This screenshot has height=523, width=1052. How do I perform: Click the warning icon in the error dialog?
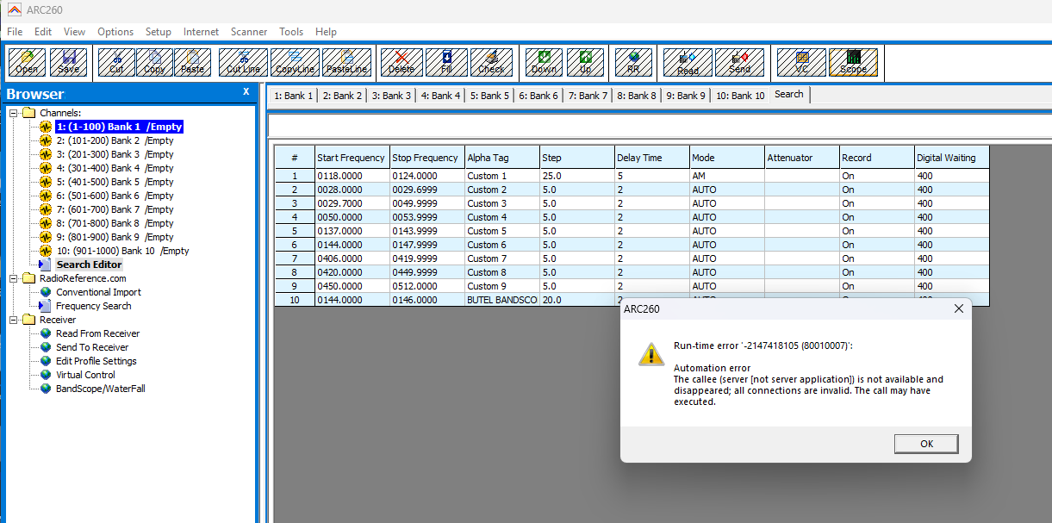coord(650,353)
